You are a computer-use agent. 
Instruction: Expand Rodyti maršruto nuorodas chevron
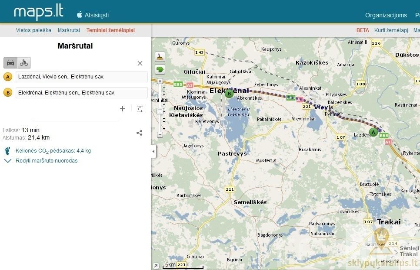coord(8,161)
